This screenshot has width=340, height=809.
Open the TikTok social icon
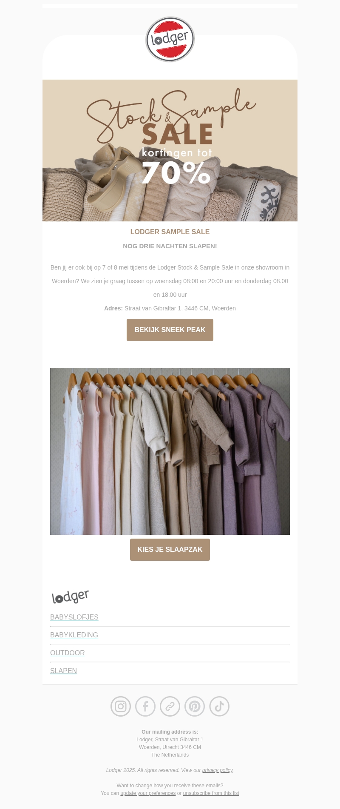click(219, 706)
